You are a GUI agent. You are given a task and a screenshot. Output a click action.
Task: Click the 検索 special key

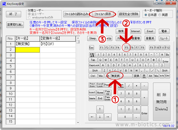coord(121,31)
